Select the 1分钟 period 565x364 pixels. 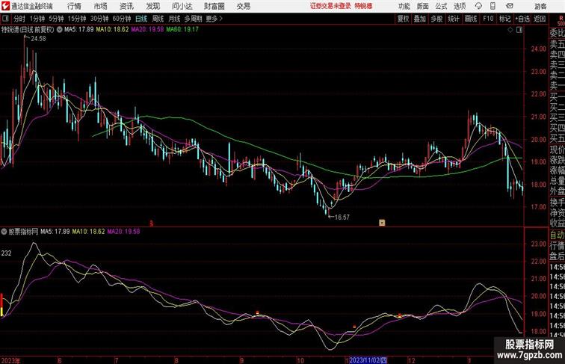(37, 19)
